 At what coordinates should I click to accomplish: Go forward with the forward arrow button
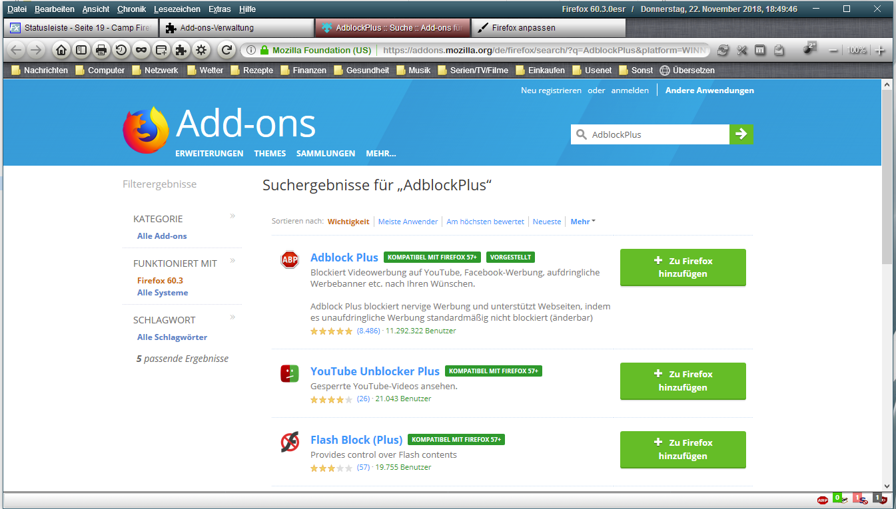(36, 50)
